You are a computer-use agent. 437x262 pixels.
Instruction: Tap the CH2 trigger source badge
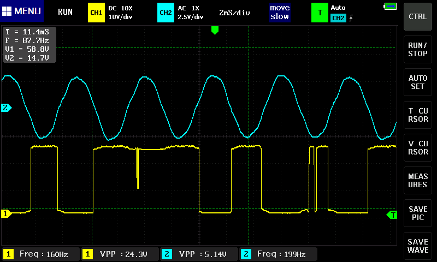click(x=338, y=18)
